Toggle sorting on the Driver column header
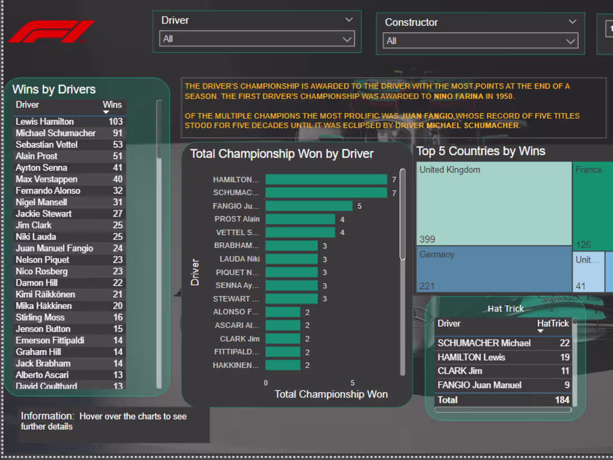 [x=27, y=105]
